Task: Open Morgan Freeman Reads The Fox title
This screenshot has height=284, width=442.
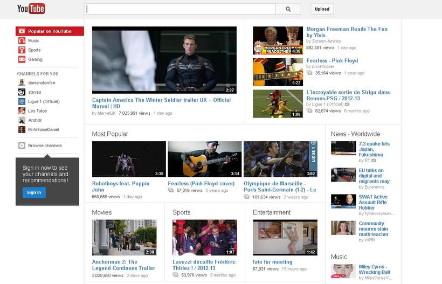Action: (x=347, y=32)
